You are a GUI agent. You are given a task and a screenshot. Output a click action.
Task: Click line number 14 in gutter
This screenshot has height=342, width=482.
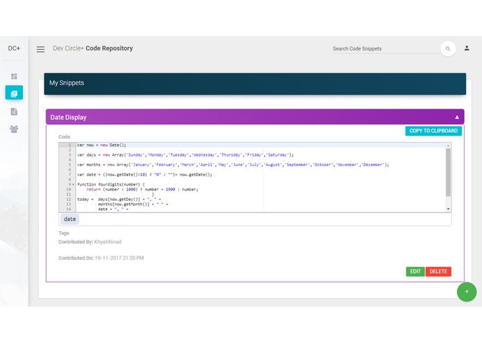pos(69,209)
